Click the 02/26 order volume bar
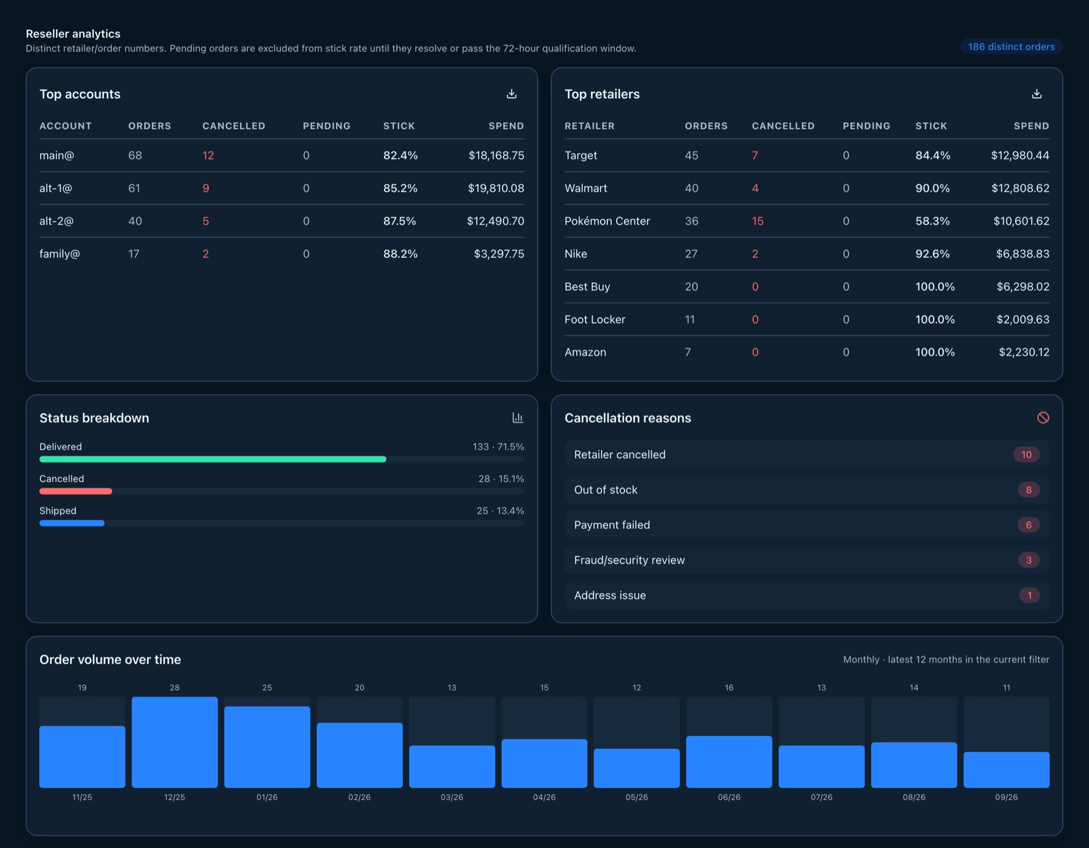This screenshot has width=1089, height=848. (x=360, y=755)
